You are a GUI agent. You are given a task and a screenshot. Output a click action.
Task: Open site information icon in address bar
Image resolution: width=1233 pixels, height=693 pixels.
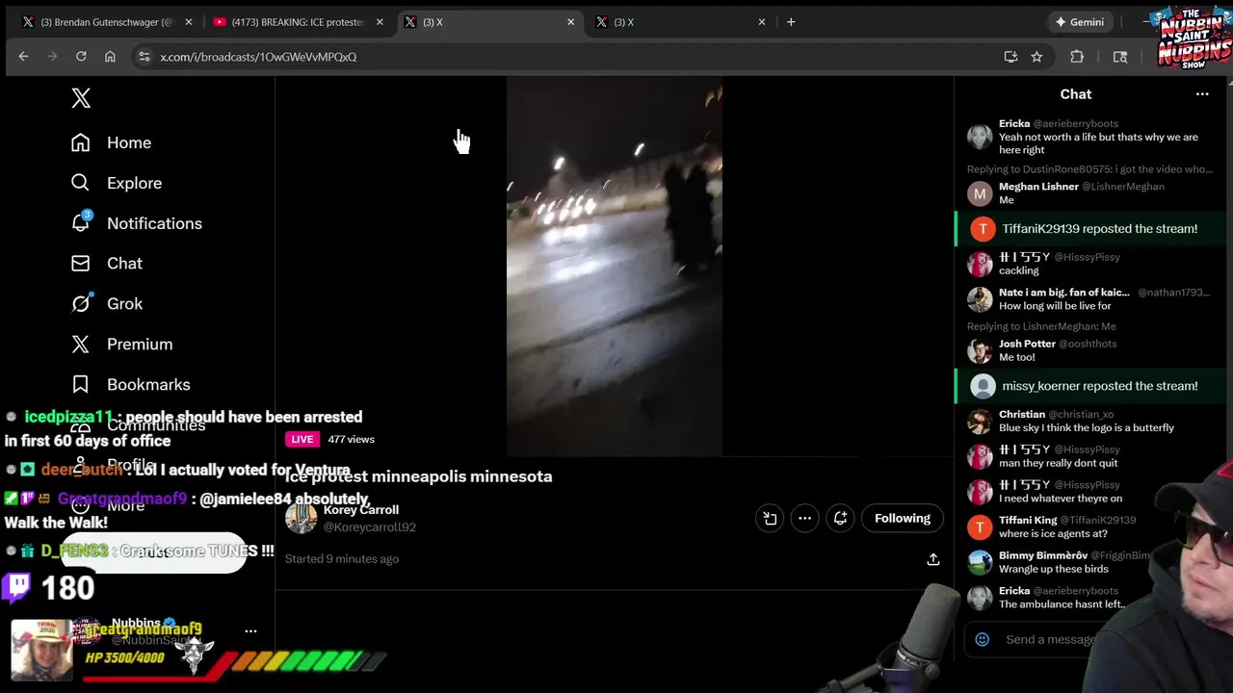(144, 57)
